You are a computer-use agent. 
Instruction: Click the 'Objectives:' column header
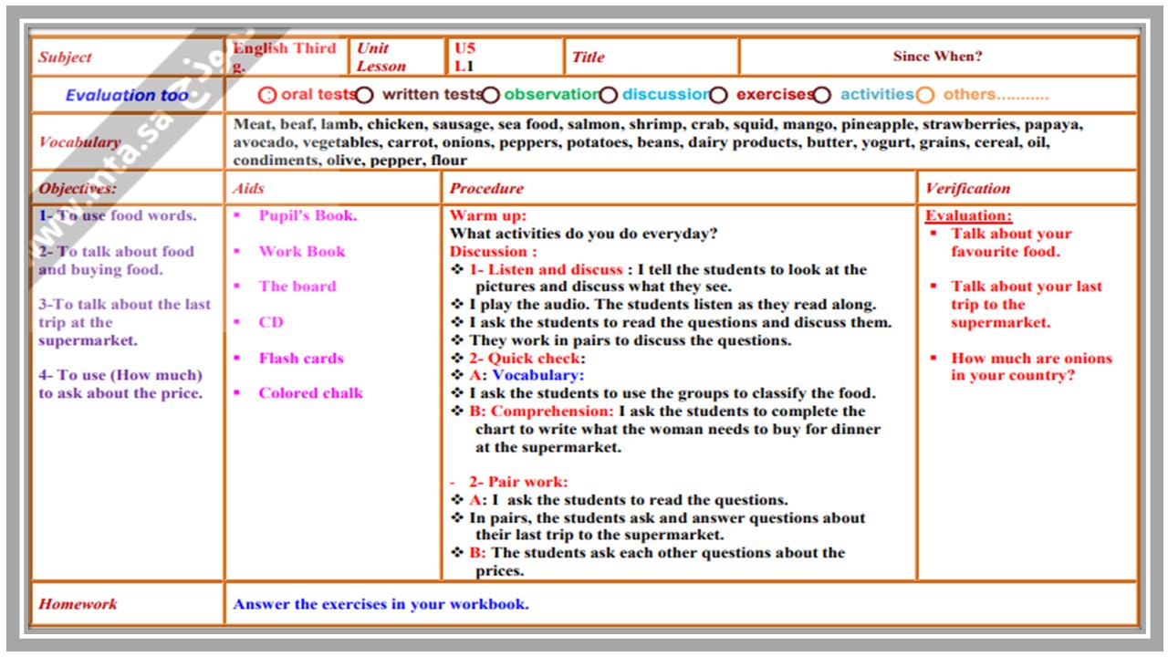pyautogui.click(x=78, y=189)
